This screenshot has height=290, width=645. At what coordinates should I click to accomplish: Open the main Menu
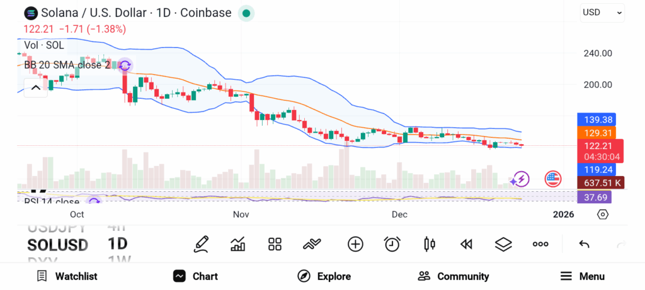pyautogui.click(x=583, y=276)
